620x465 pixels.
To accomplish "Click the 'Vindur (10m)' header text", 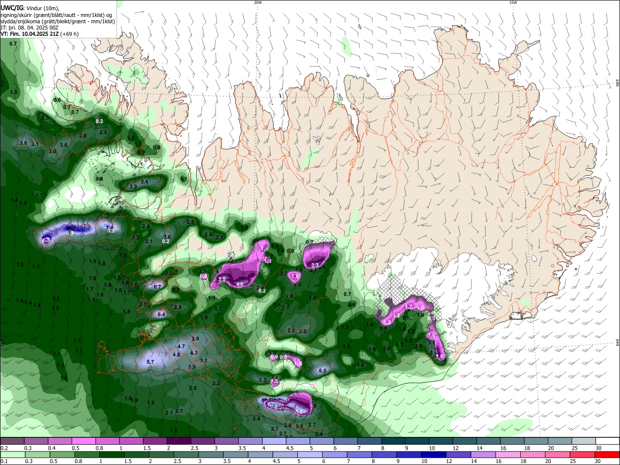I will (42, 8).
